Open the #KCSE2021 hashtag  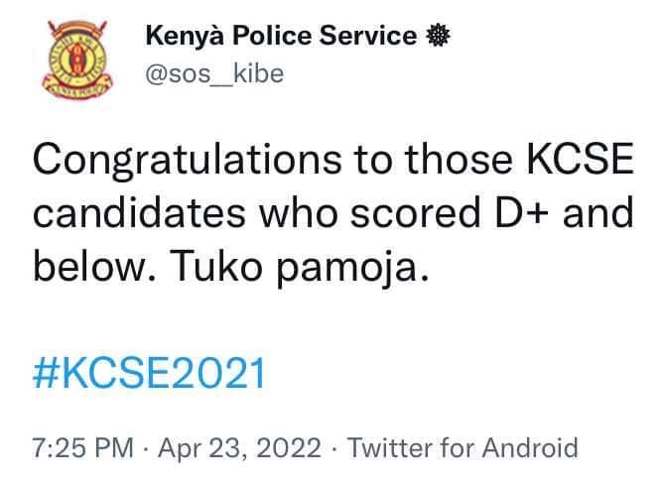tap(149, 373)
